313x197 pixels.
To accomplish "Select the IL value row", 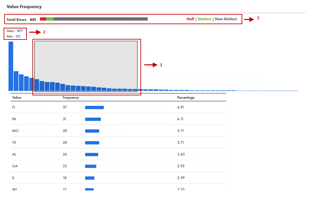I will coord(118,178).
